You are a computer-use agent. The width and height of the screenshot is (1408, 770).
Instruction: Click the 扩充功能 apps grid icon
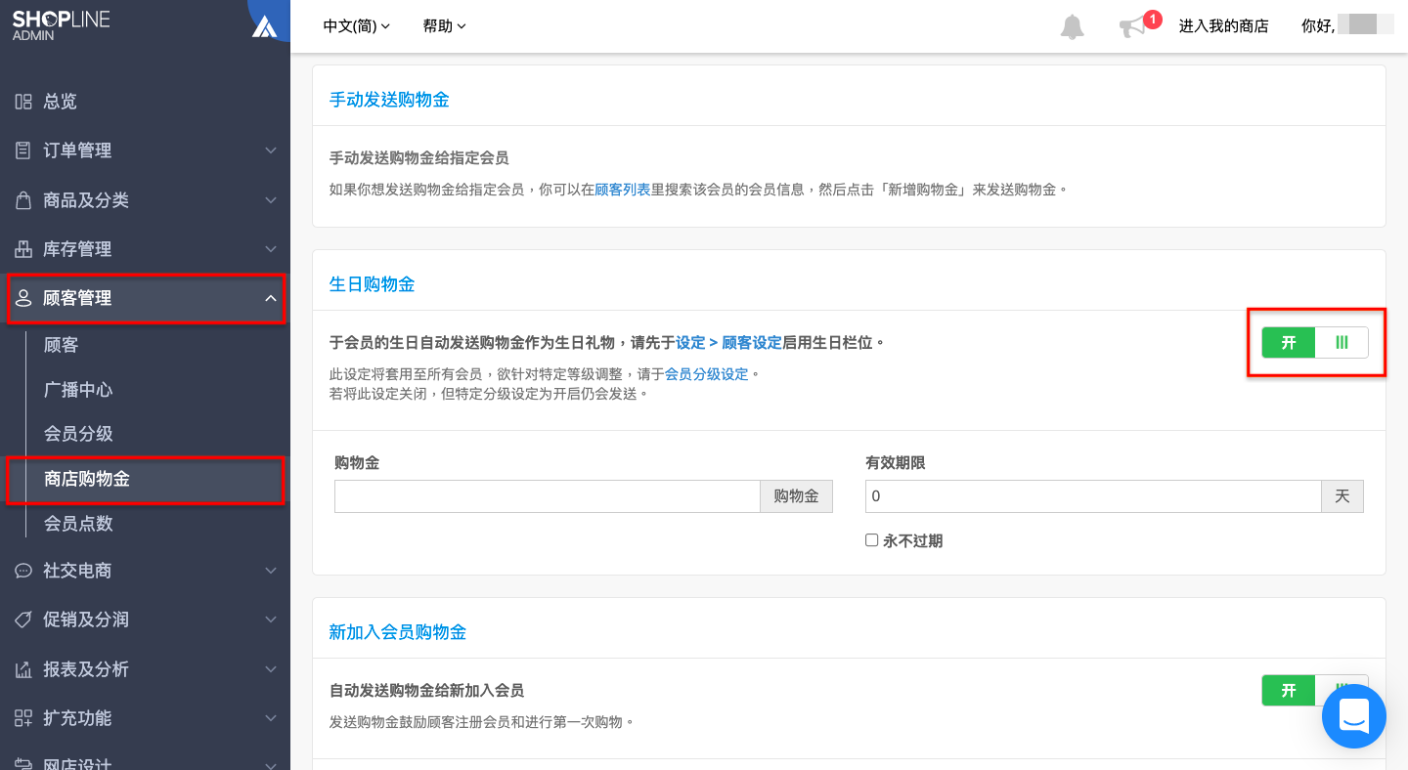click(23, 718)
